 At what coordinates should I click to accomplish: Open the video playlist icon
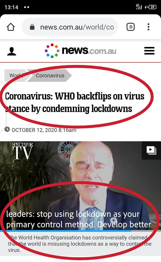151,150
